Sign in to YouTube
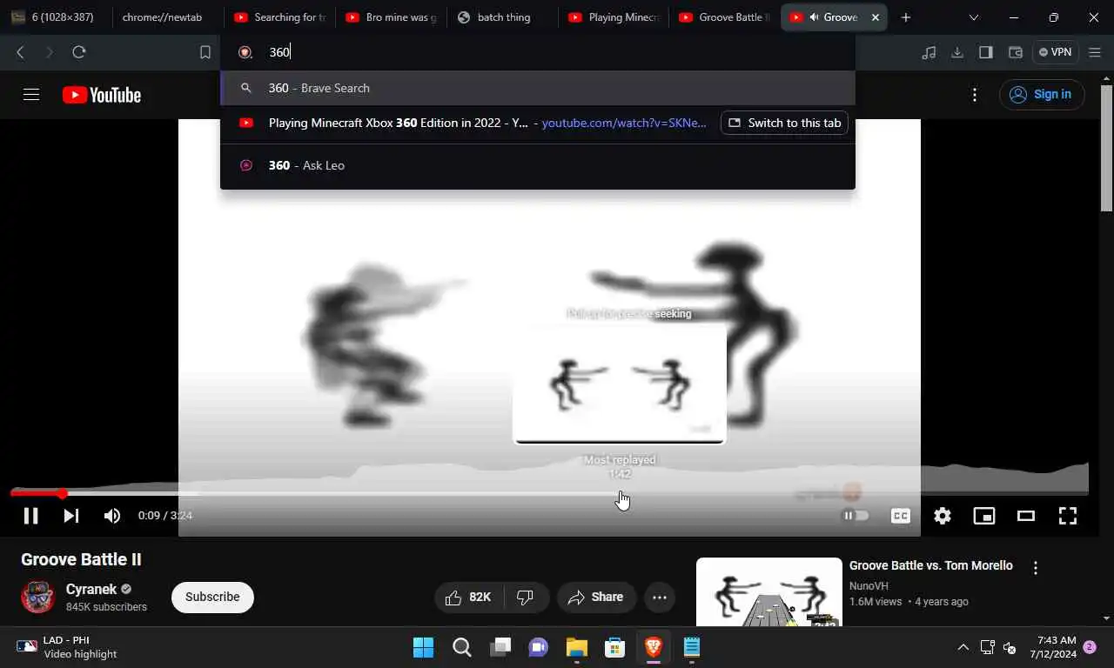Screen dimensions: 1114x668 tap(1042, 95)
